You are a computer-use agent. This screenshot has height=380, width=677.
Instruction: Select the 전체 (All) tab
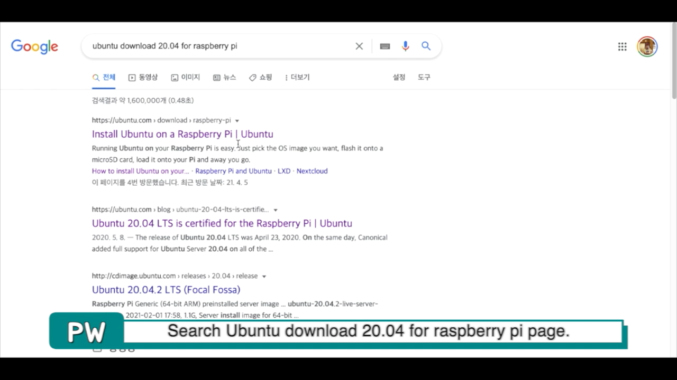[x=104, y=78]
